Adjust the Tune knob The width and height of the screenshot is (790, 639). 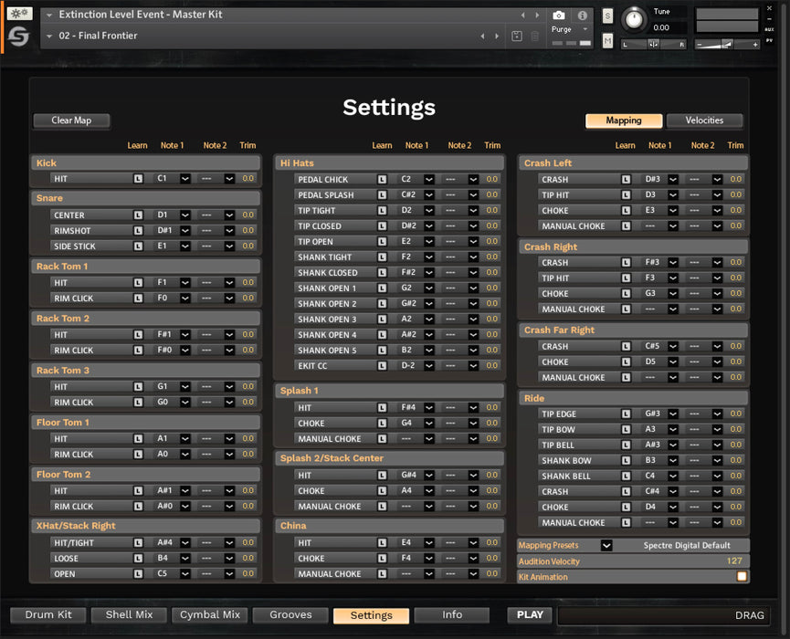[x=633, y=20]
